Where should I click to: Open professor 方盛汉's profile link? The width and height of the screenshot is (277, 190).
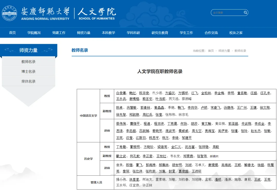(x=170, y=93)
